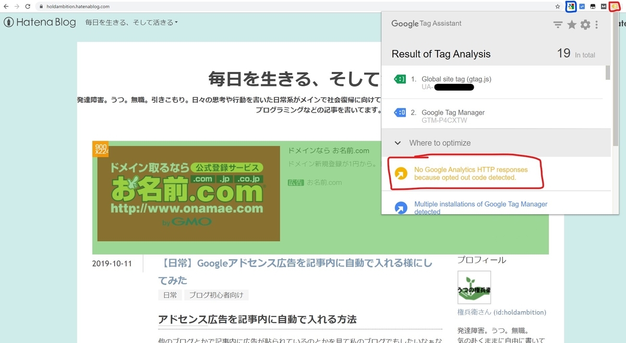
Task: Click the green gtag.js tag icon
Action: [400, 79]
